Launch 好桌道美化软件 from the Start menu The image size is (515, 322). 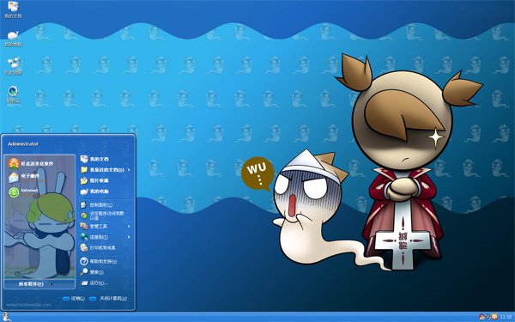(x=31, y=163)
